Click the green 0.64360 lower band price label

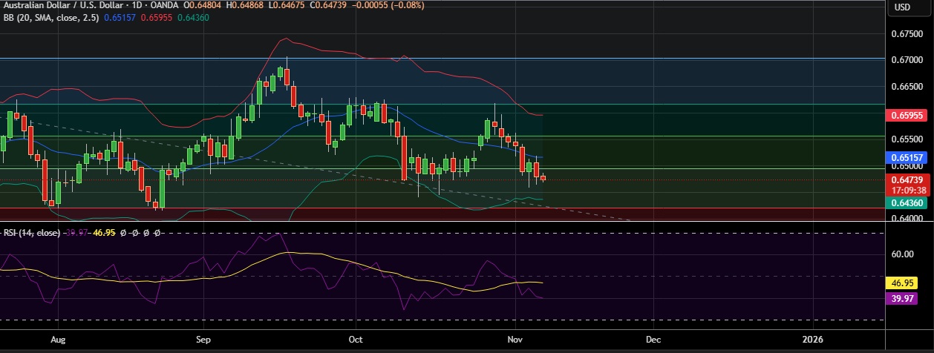coord(905,202)
